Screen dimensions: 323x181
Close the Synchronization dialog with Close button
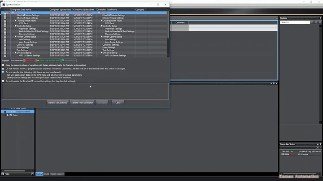[x=118, y=103]
